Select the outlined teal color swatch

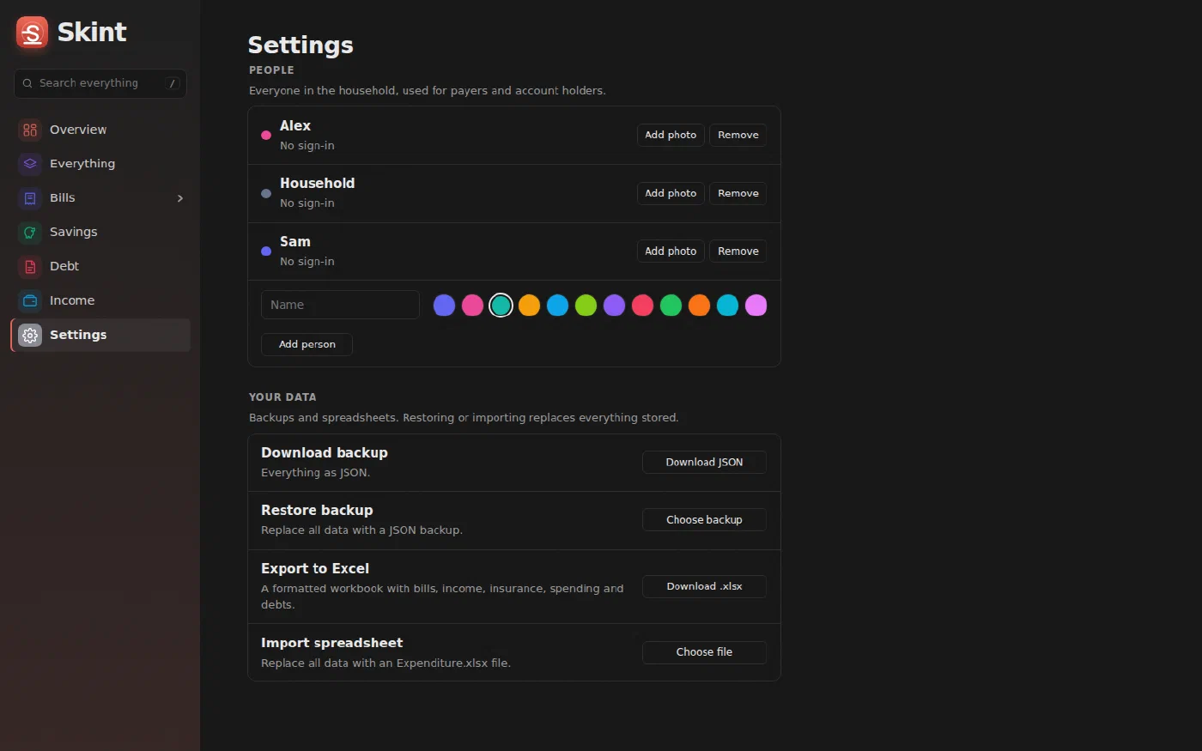(501, 306)
